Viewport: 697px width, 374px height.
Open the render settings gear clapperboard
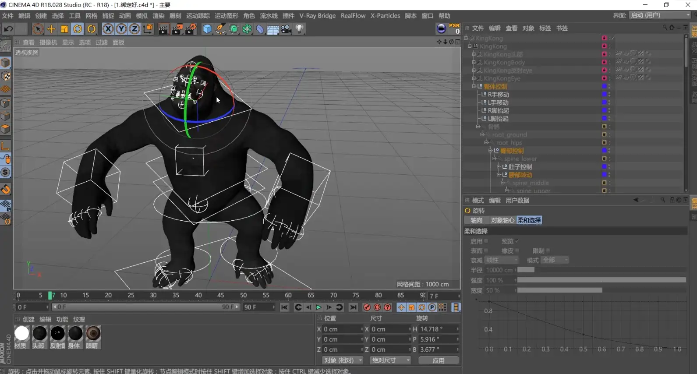coord(191,29)
